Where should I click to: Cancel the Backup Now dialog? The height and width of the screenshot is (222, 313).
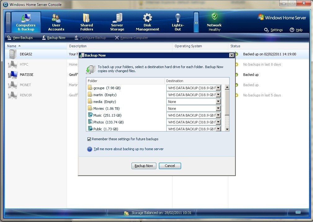[x=170, y=166]
